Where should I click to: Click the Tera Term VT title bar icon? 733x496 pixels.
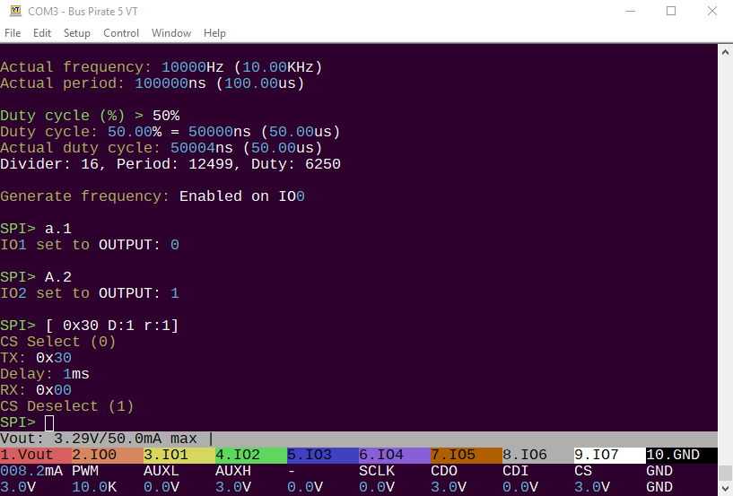pos(15,12)
